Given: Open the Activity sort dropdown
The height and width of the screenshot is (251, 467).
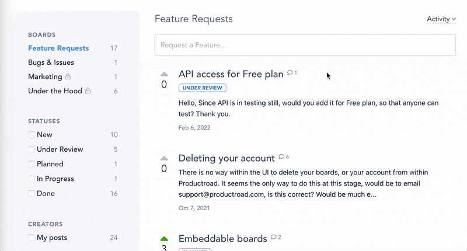Looking at the screenshot, I should [441, 19].
